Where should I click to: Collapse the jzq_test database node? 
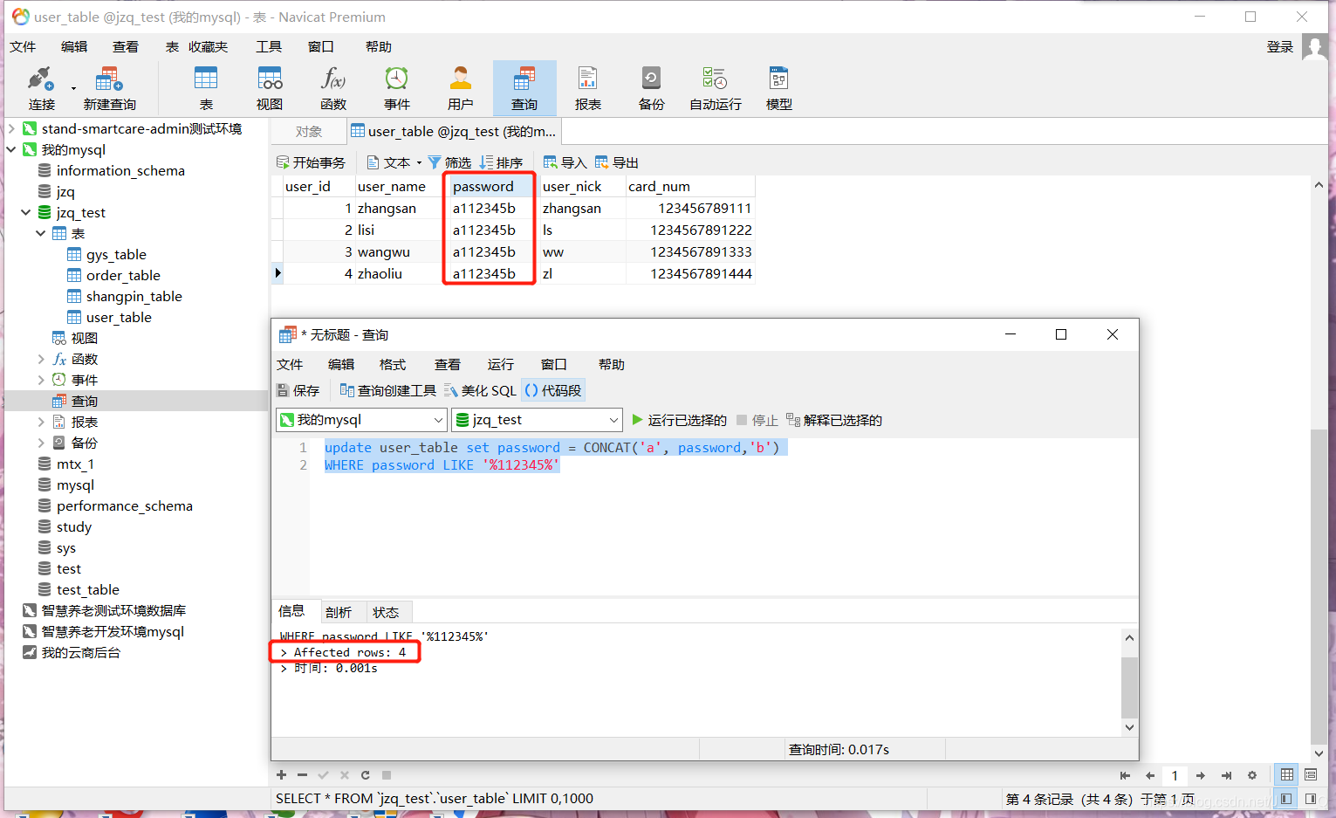(26, 212)
